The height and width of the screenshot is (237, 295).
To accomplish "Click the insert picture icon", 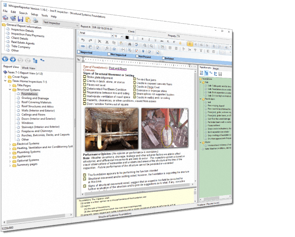I will [158, 53].
